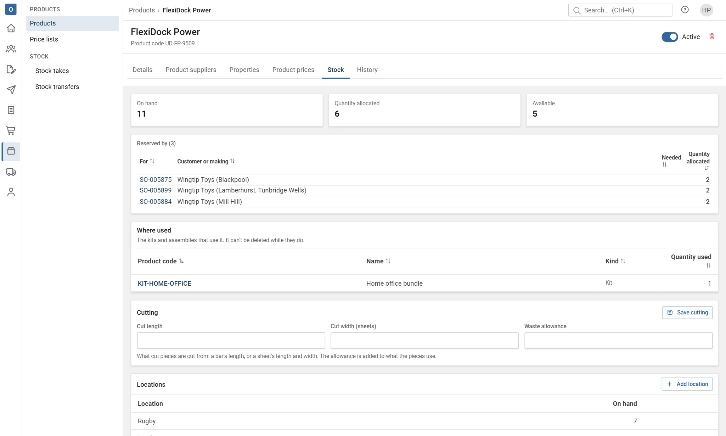
Task: Click the Add location button
Action: (687, 384)
